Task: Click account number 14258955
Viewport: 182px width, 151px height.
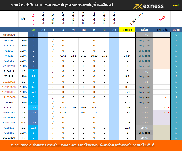Action: [9, 117]
